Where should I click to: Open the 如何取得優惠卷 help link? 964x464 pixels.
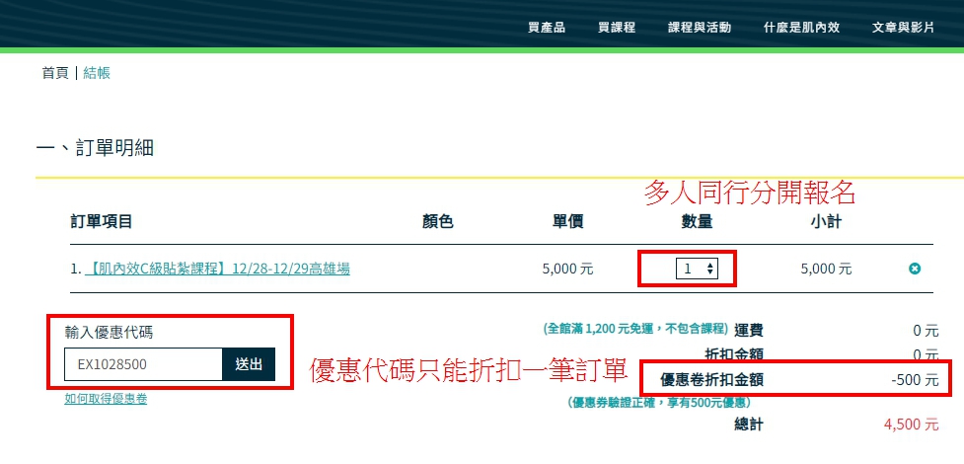pos(106,399)
